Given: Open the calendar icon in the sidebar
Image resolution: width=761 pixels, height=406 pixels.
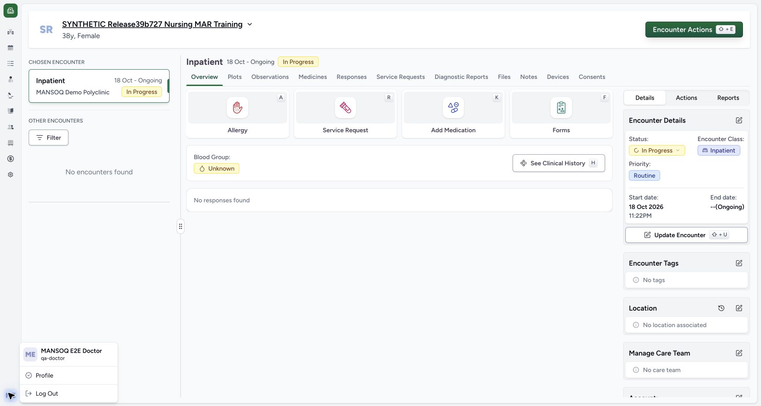Looking at the screenshot, I should coord(11,48).
